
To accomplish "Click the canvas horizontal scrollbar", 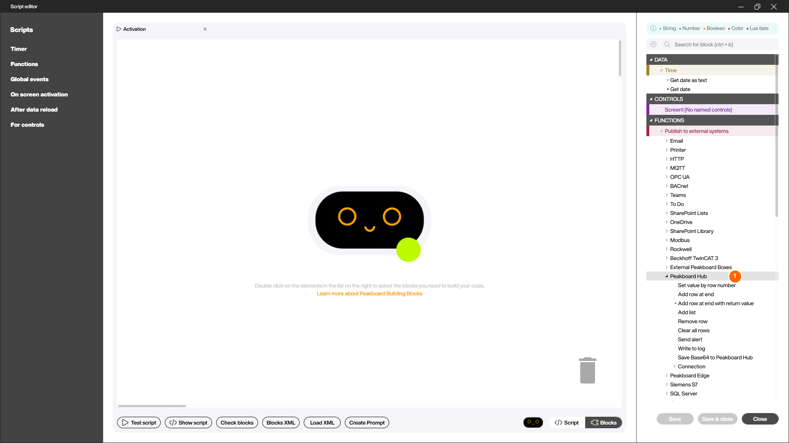I will (x=152, y=406).
